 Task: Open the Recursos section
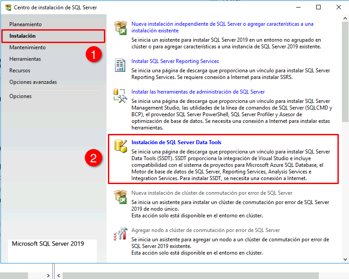coord(20,71)
